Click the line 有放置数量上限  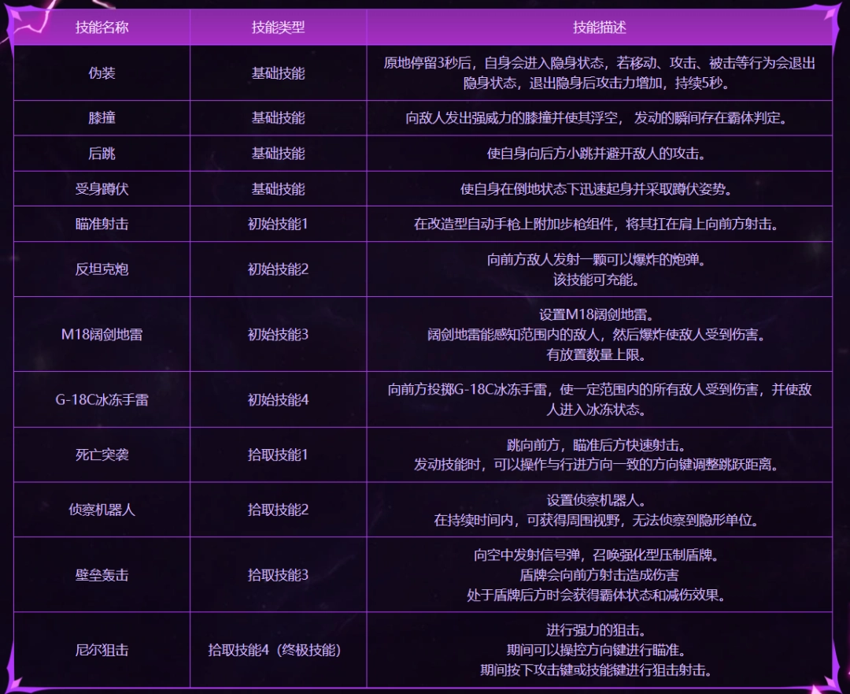[597, 354]
